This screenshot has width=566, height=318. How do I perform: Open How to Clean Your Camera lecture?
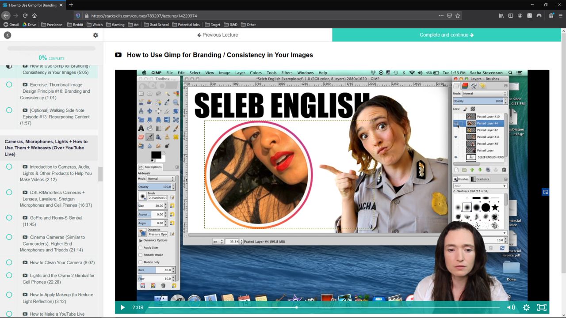click(x=58, y=262)
